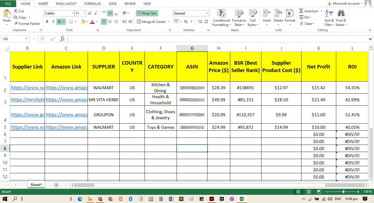Open Conditional Formatting options
This screenshot has width=374, height=203.
coord(221,18)
